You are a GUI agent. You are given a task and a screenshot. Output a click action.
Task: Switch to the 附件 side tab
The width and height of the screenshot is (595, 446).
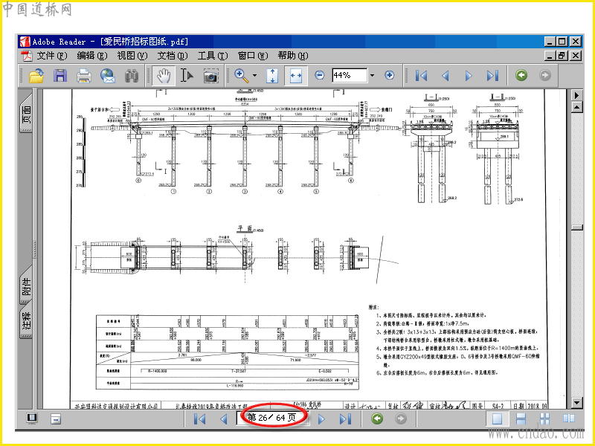click(x=26, y=285)
